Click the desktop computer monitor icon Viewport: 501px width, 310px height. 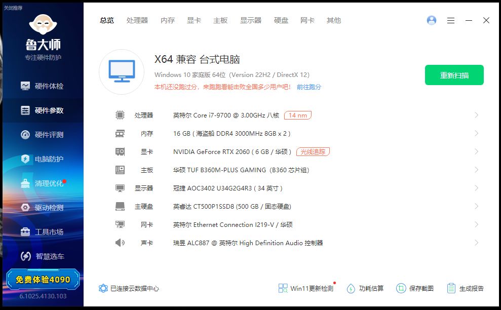(122, 71)
